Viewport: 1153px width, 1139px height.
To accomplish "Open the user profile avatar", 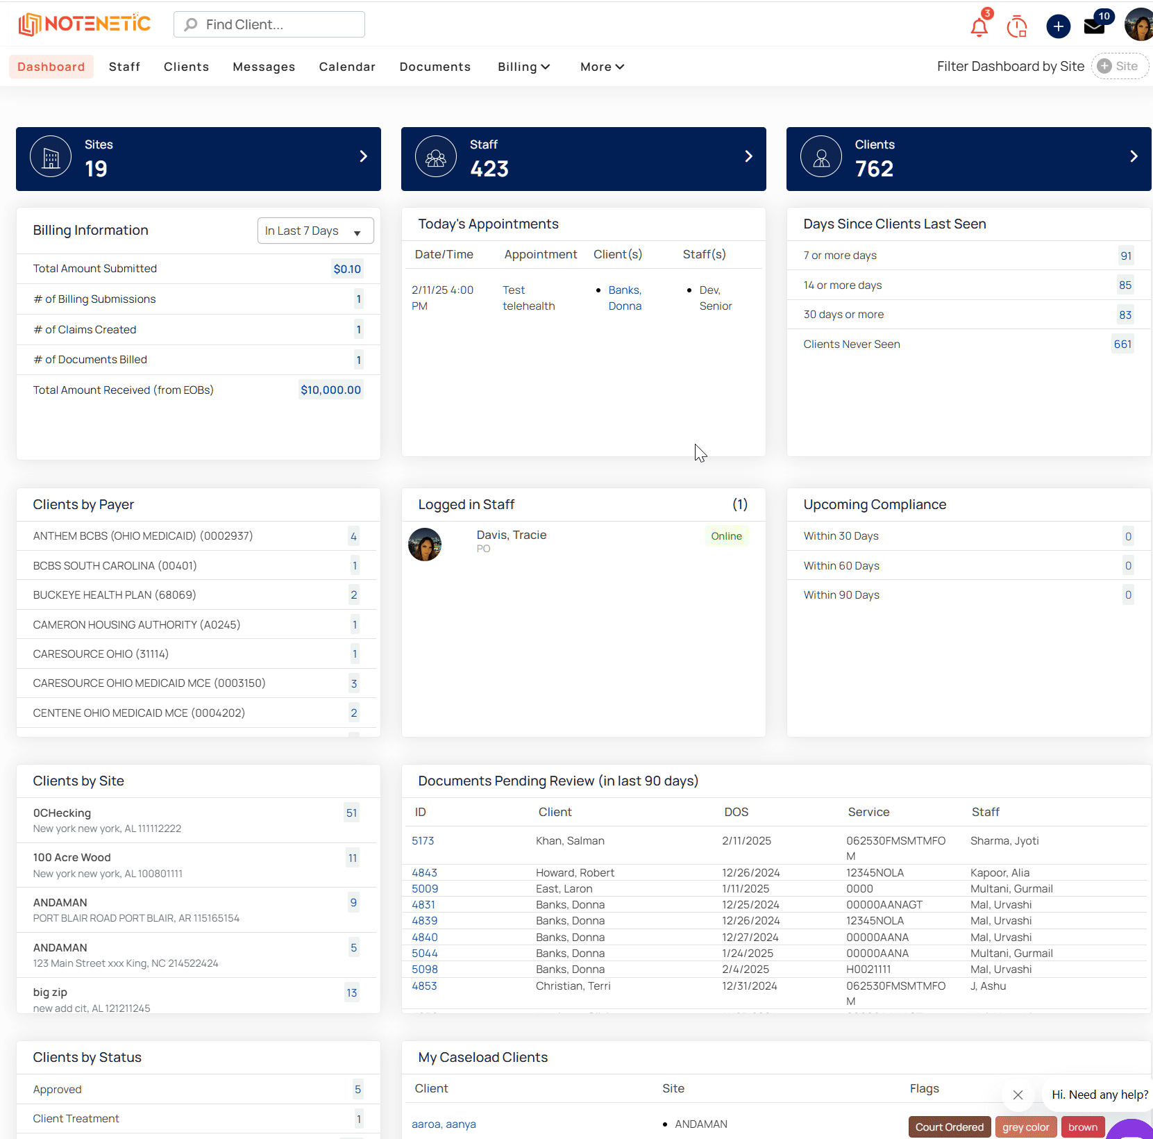I will [1139, 25].
